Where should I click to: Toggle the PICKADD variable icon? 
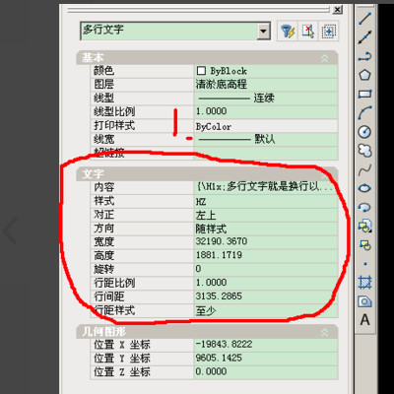(328, 32)
